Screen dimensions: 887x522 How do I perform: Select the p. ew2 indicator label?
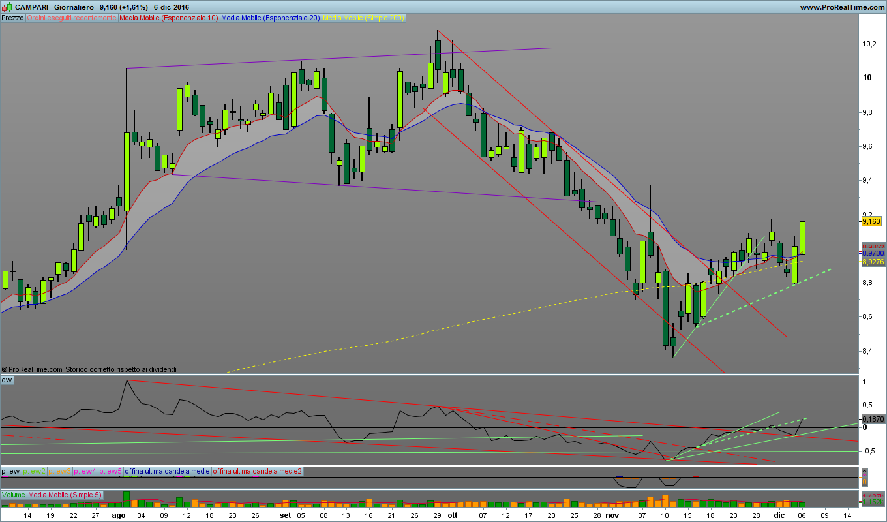(34, 470)
